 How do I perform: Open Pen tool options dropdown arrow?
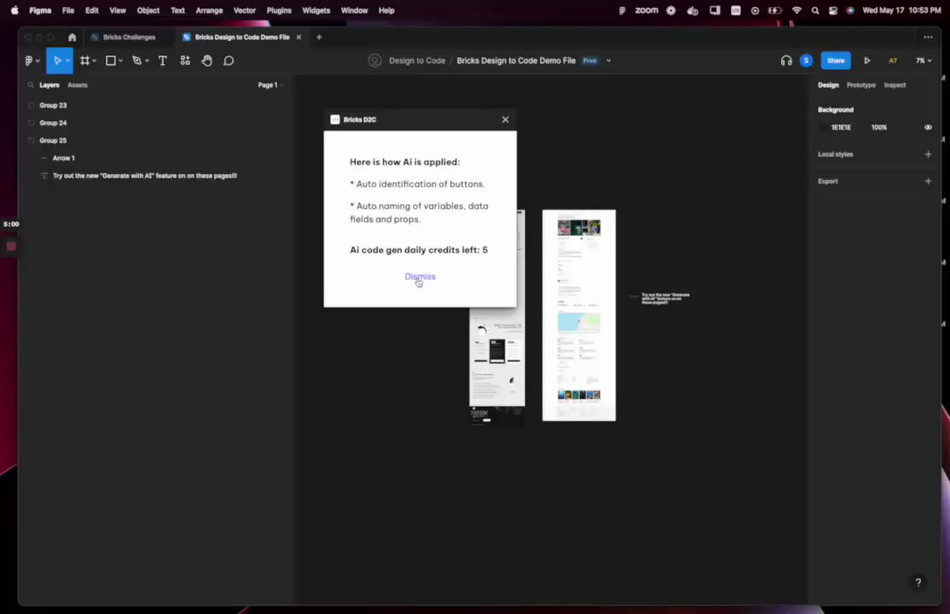pyautogui.click(x=148, y=61)
